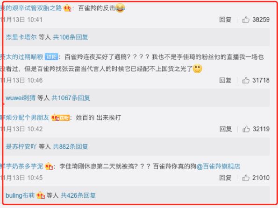278x208 pixels.
Task: Reply to the 10:41 comment
Action: (225, 20)
